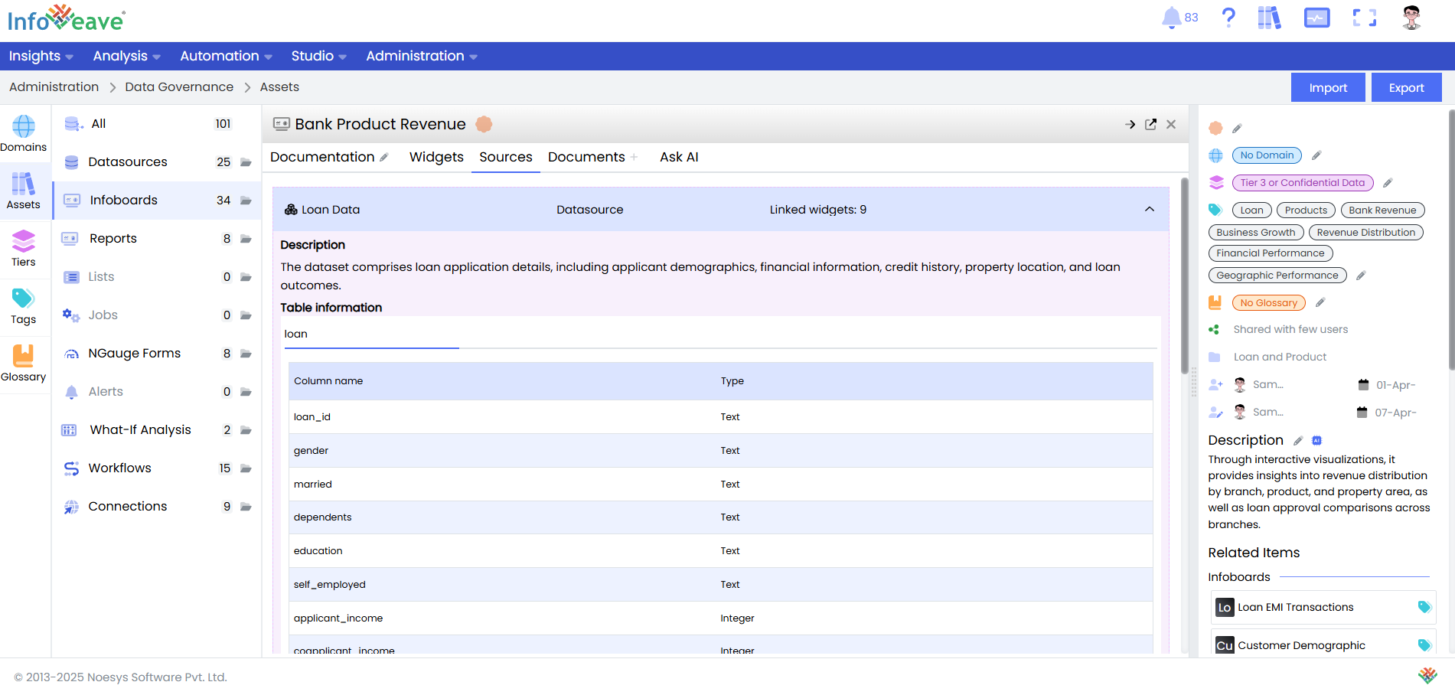Select NGauge Forms asset category

click(x=158, y=354)
